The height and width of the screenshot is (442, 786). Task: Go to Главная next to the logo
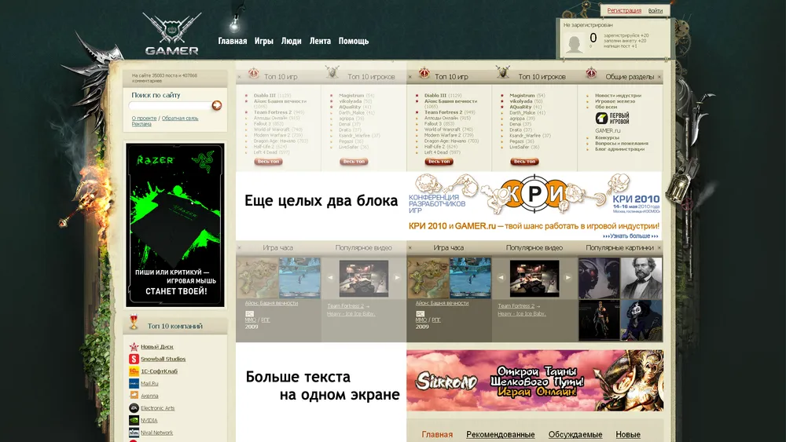233,41
